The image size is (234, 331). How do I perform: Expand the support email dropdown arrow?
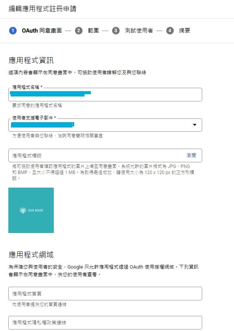(x=195, y=125)
